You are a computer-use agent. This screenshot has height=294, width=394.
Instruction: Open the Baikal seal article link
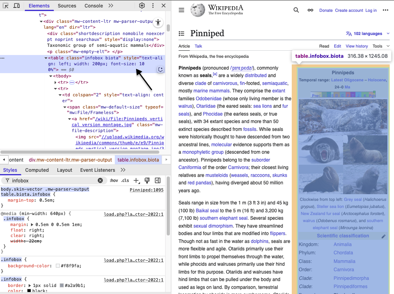pyautogui.click(x=207, y=211)
